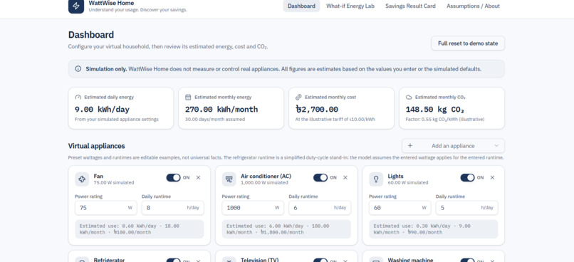Screen dimensions: 574x262
Task: Remove the Fan appliance with its X
Action: click(x=199, y=177)
